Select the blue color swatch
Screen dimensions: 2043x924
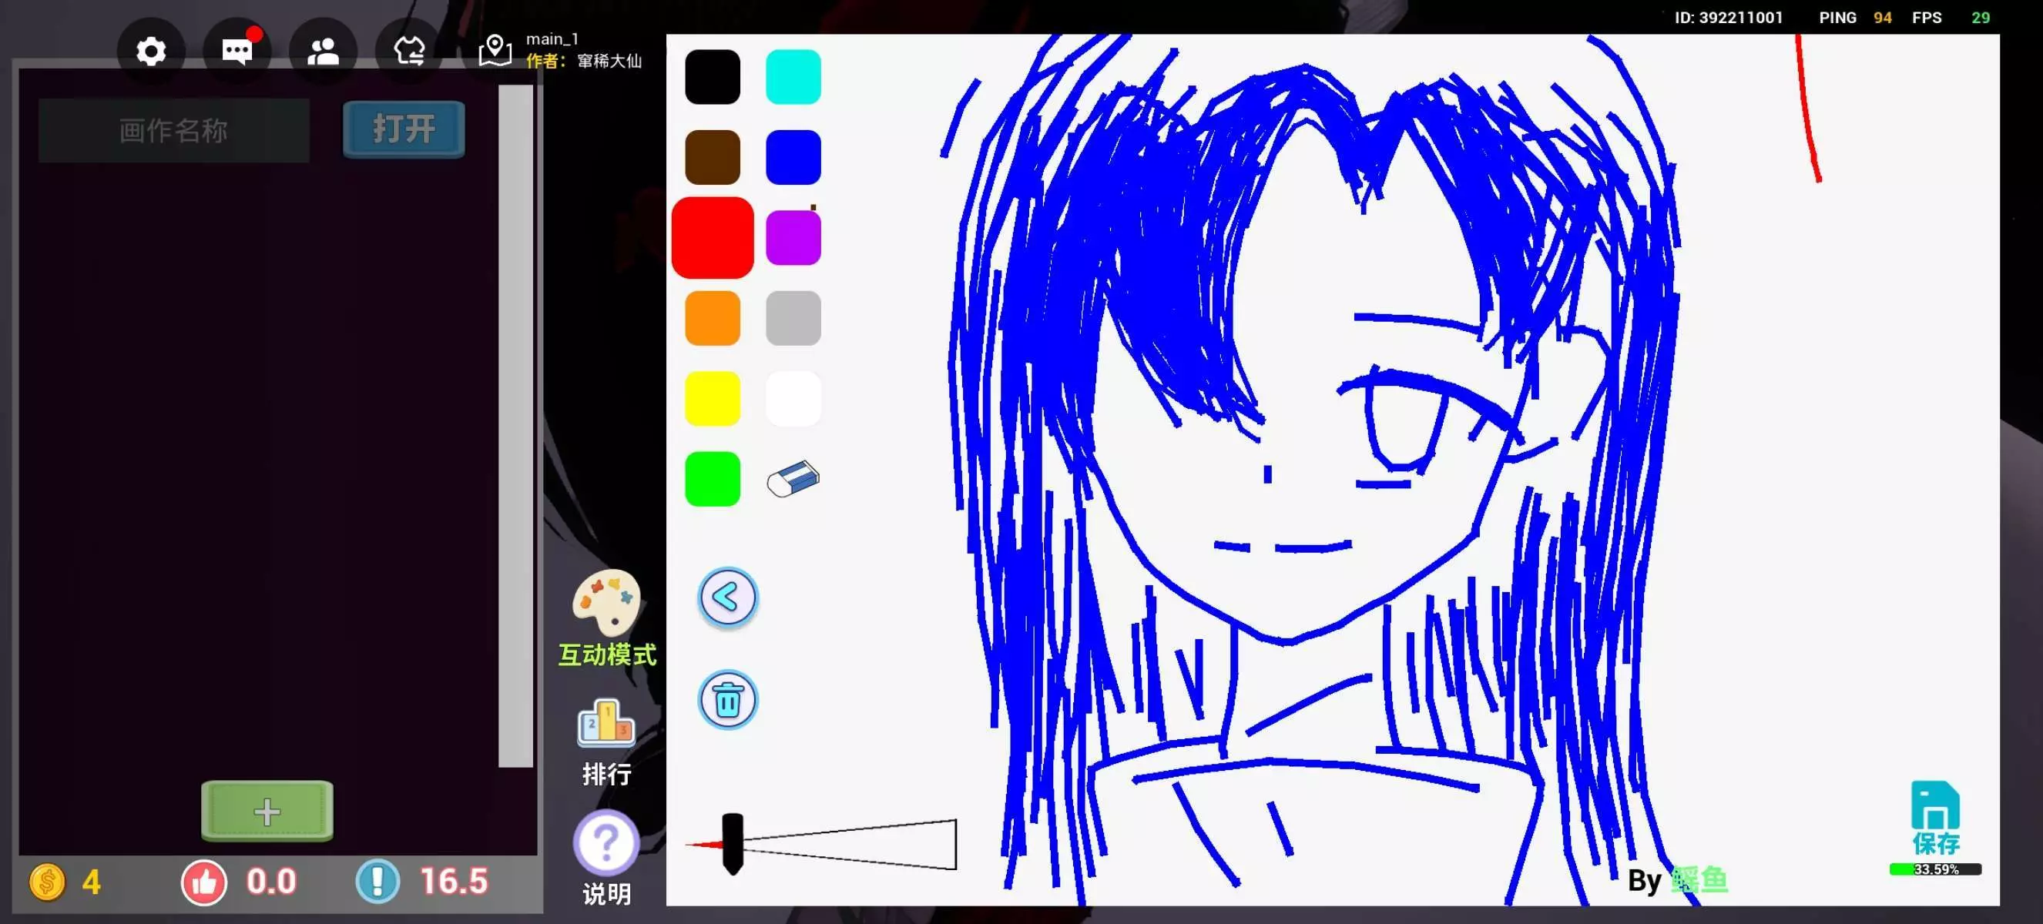point(793,157)
